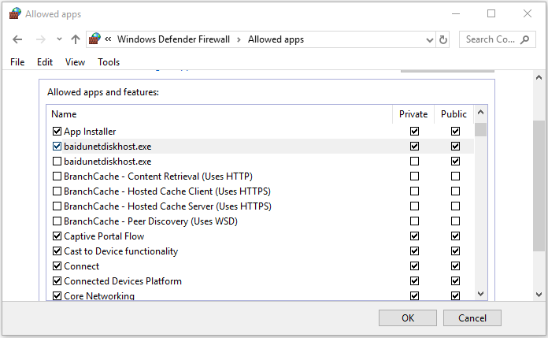
Task: Click the list scrollbar up arrow
Action: (480, 113)
